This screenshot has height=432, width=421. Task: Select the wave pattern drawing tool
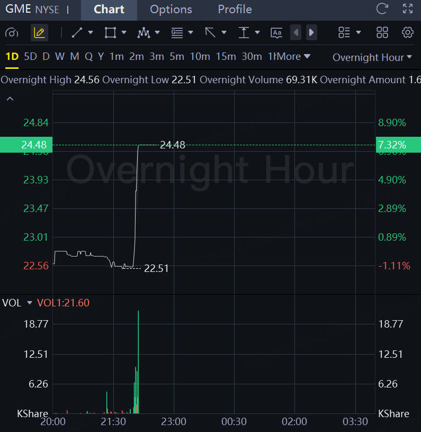(144, 33)
